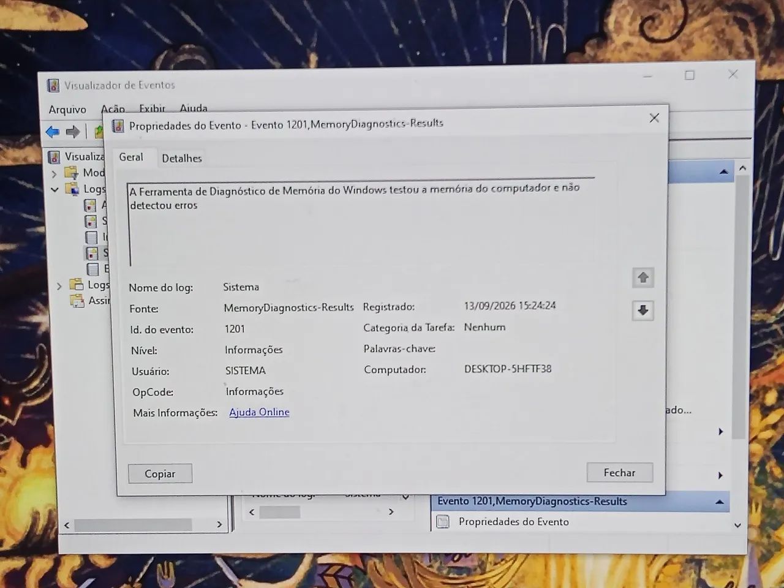Close the Propriedades do Evento dialog with X
Viewport: 784px width, 588px height.
(x=654, y=118)
